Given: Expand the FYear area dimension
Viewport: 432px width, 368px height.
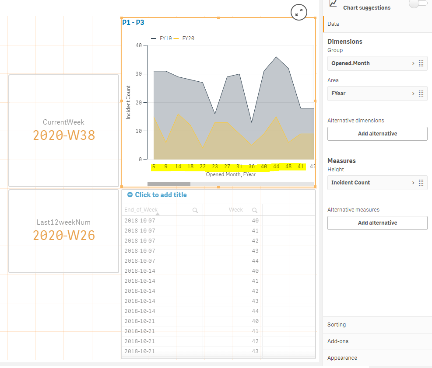Looking at the screenshot, I should (x=413, y=94).
